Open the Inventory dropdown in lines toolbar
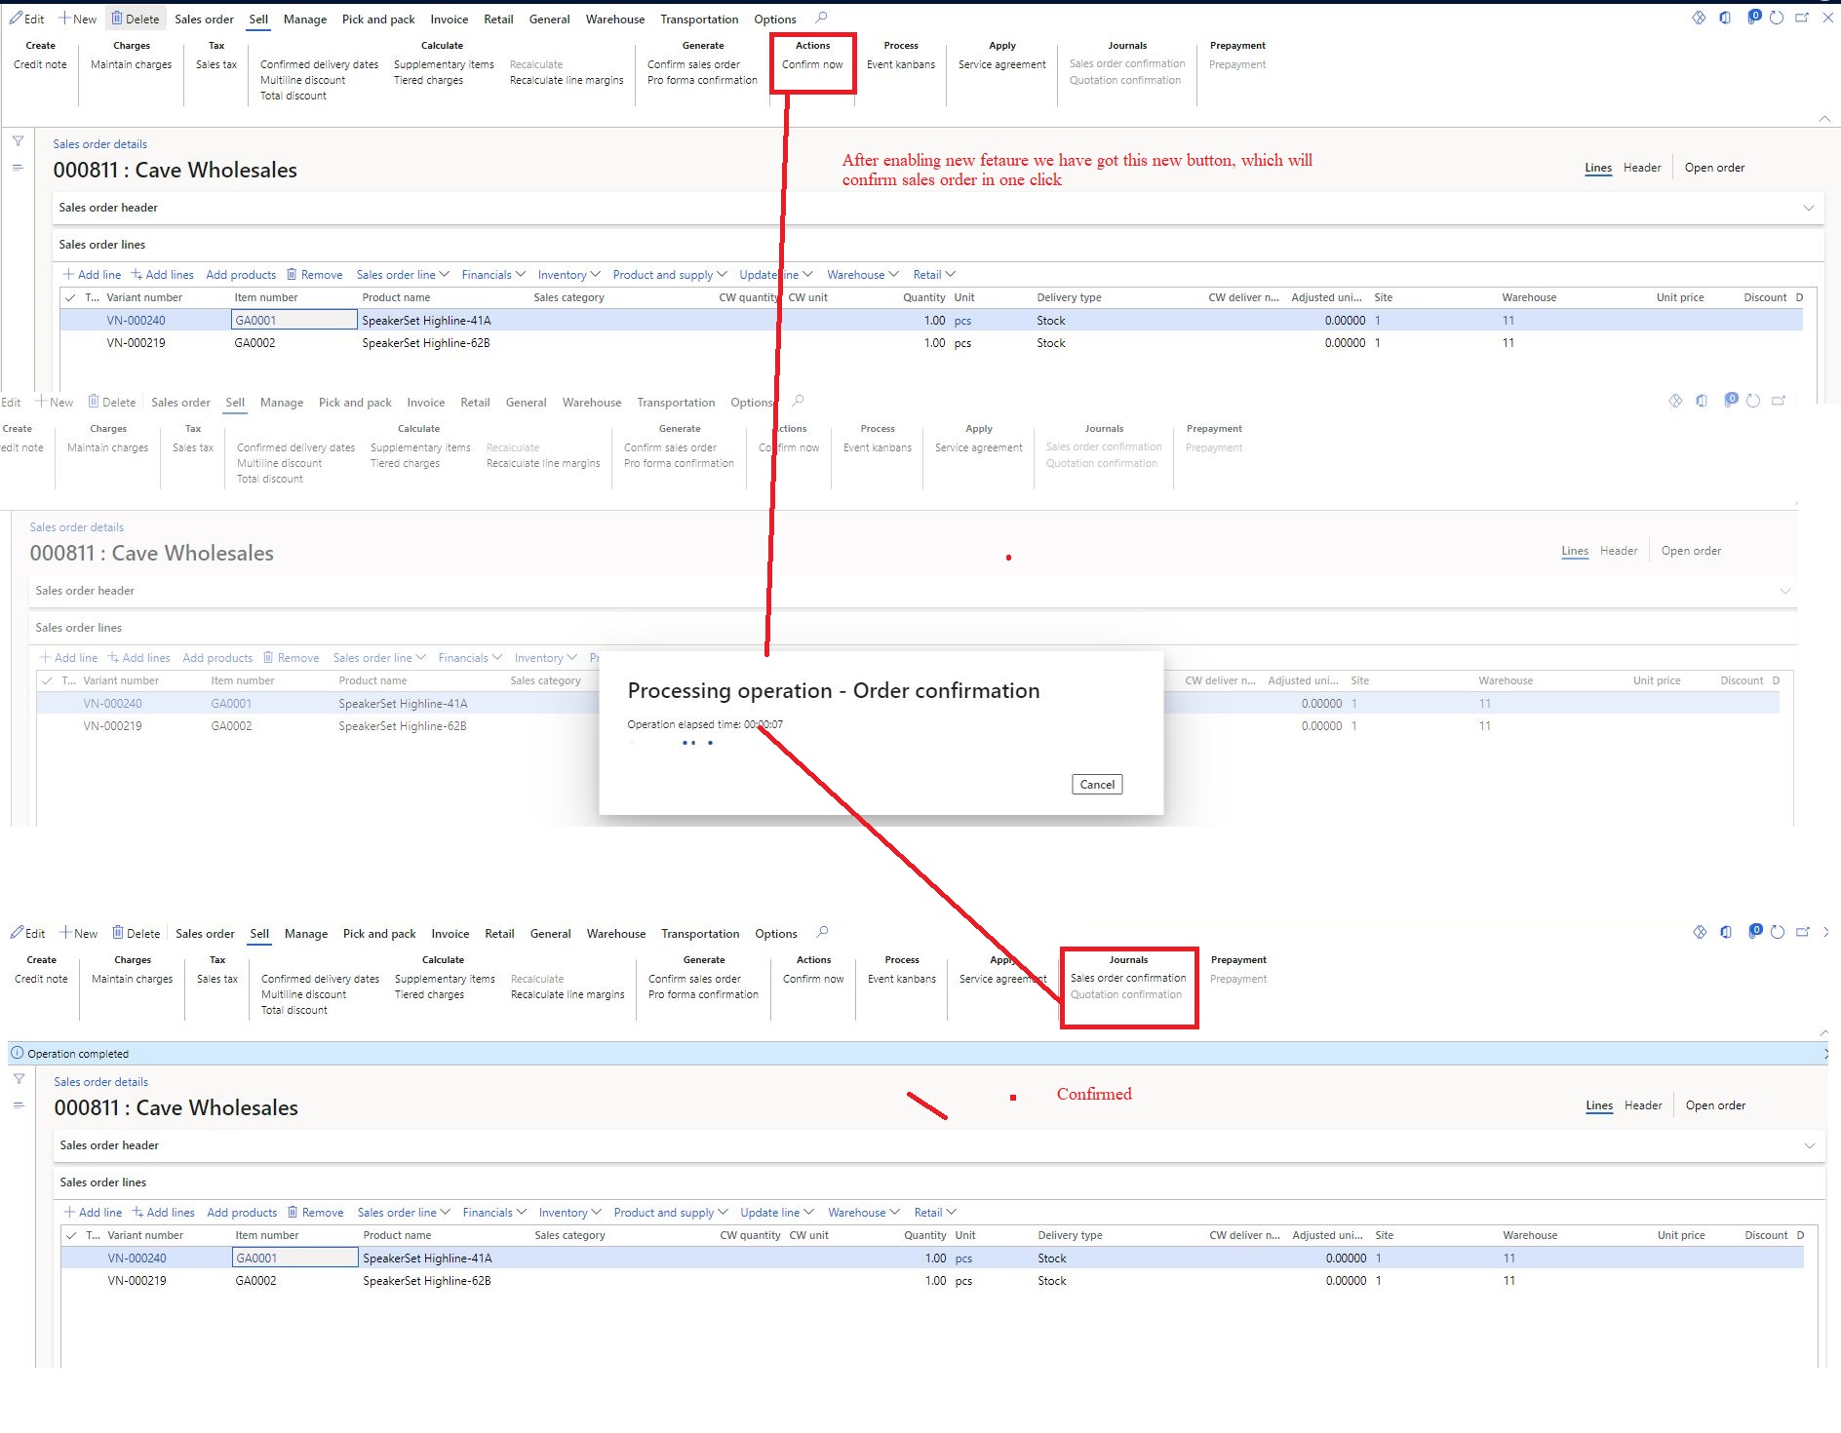The height and width of the screenshot is (1433, 1841). click(568, 274)
